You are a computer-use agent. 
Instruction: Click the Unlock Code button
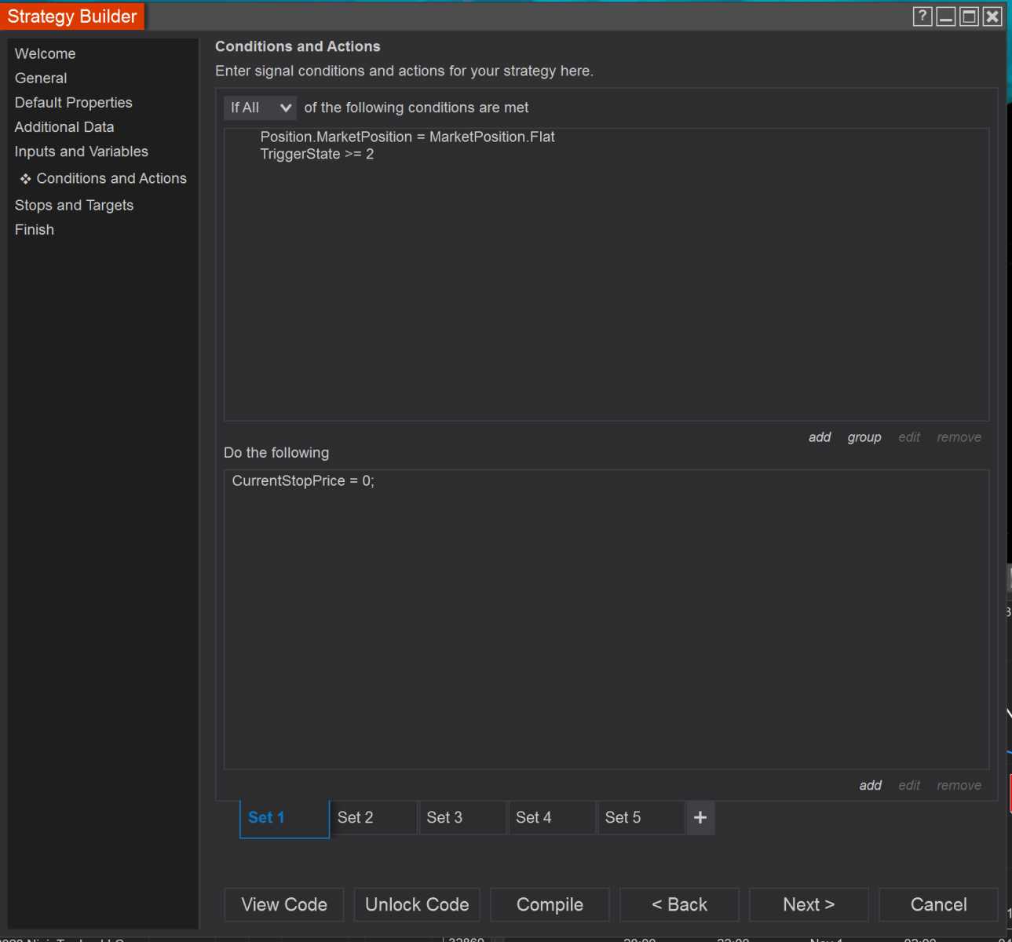(417, 905)
